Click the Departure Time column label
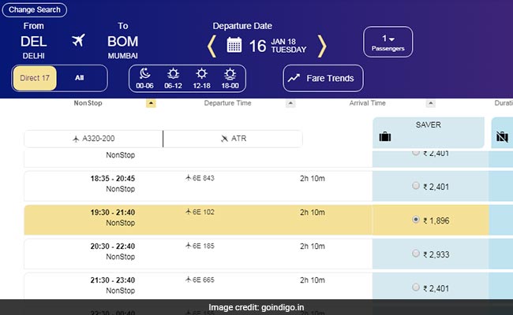 click(228, 103)
